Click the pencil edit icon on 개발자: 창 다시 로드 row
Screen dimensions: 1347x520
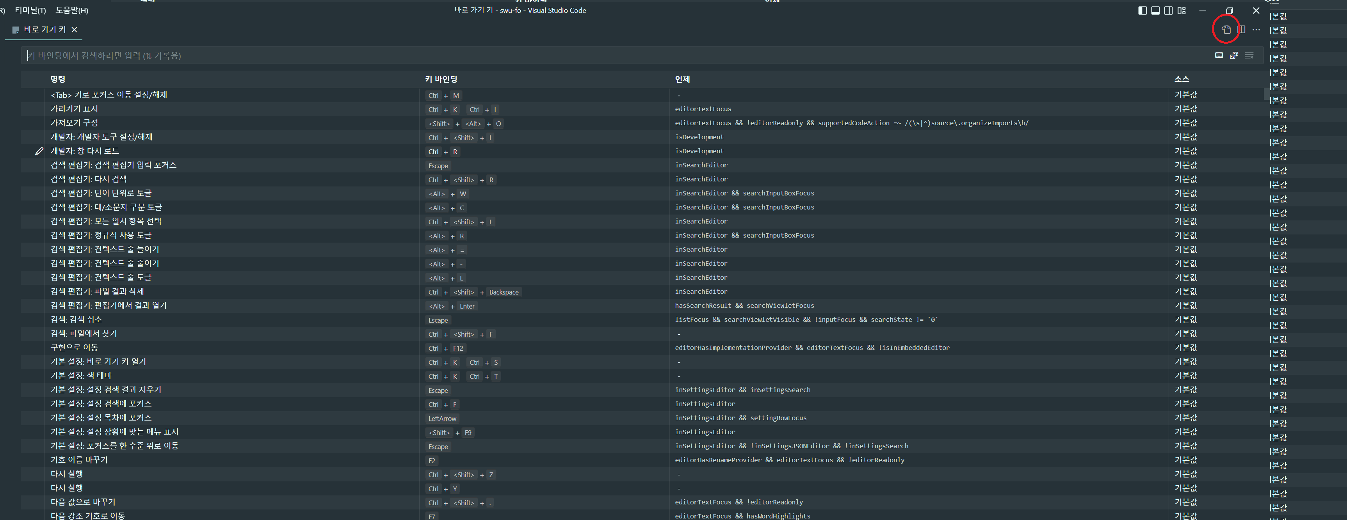point(39,152)
